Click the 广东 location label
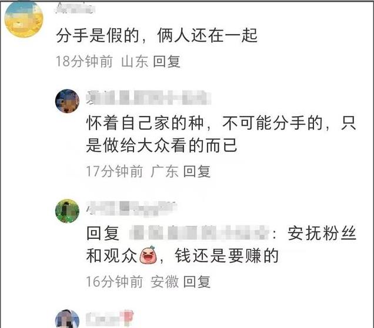Image resolution: width=374 pixels, height=328 pixels. tap(164, 171)
